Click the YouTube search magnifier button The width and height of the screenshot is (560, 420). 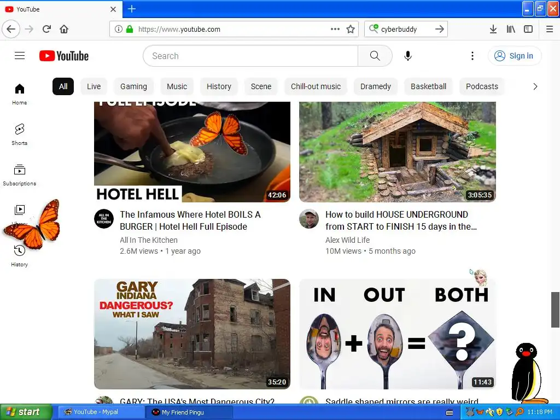pyautogui.click(x=375, y=56)
